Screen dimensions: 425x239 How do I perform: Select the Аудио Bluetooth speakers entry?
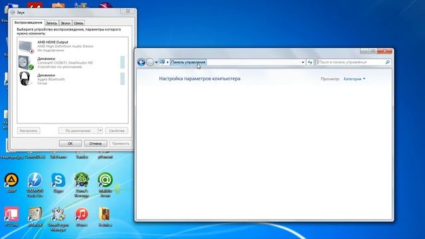pos(72,79)
